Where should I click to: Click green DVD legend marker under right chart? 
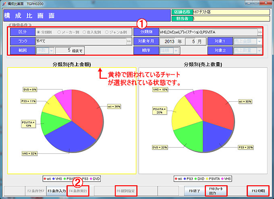195,179
